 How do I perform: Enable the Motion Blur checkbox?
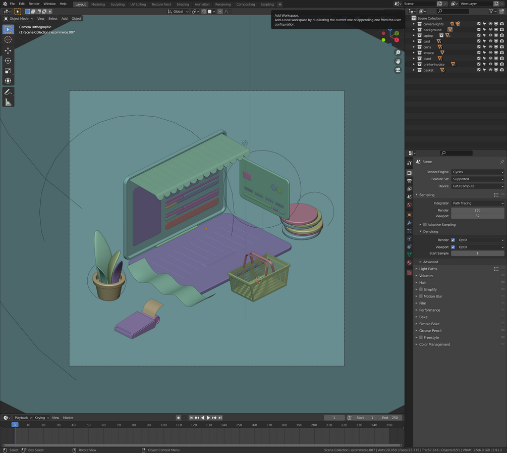pos(421,296)
